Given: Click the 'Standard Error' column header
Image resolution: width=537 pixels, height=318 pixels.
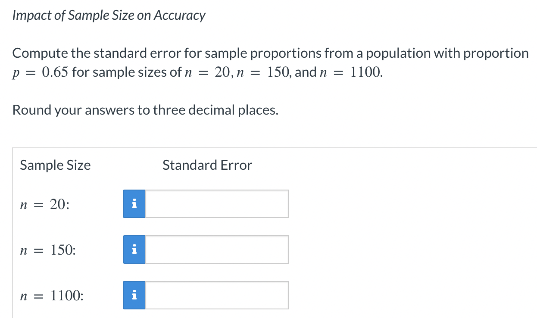Looking at the screenshot, I should click(x=207, y=165).
